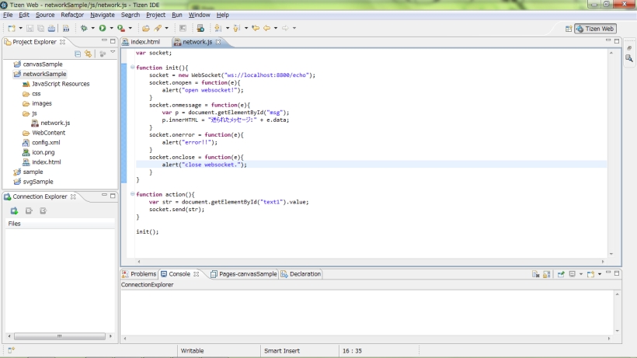Viewport: 637px width, 358px height.
Task: Click the Save All toolbar icon
Action: click(40, 29)
